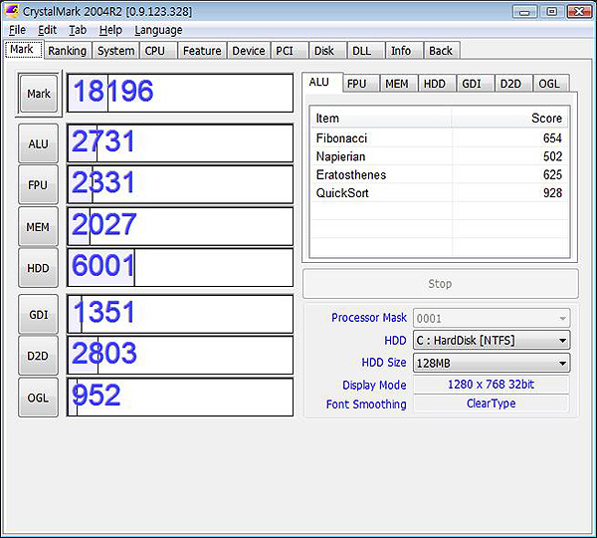This screenshot has height=538, width=597.
Task: Click the Font Smoothing value ClearType
Action: tap(491, 403)
